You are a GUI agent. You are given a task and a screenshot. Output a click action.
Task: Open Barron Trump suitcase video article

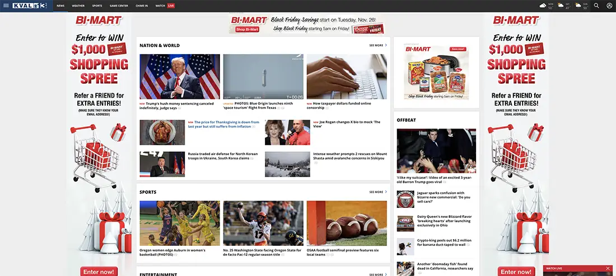pos(435,179)
